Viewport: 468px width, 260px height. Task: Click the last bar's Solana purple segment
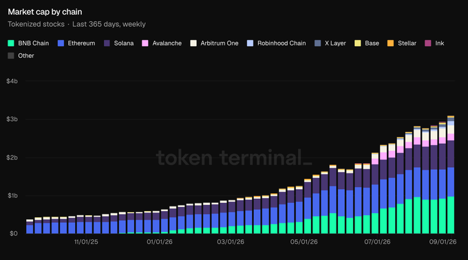click(451, 154)
